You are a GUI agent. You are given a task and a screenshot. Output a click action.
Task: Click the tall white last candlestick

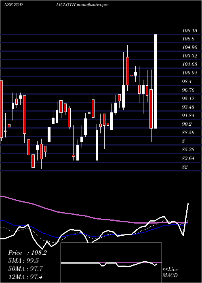pos(156,81)
